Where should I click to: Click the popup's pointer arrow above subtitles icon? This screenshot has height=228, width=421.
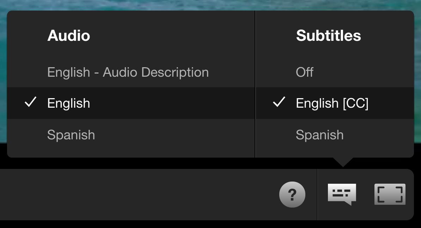click(x=342, y=162)
